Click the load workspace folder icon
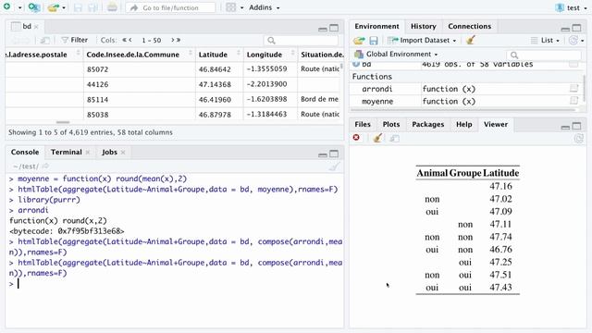 (x=359, y=41)
